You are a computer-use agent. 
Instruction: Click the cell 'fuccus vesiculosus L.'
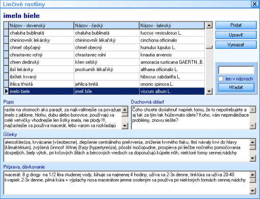[172, 33]
